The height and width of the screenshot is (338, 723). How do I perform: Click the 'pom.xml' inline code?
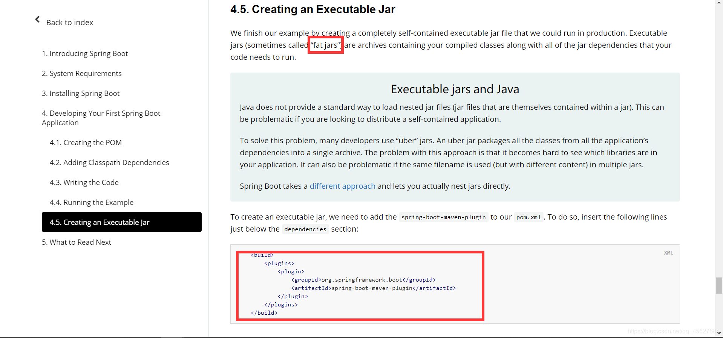(528, 217)
